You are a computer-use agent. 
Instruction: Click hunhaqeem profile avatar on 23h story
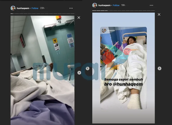[x=13, y=8]
